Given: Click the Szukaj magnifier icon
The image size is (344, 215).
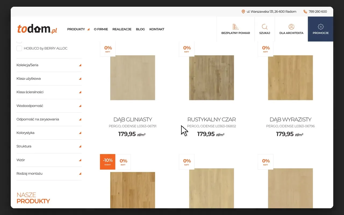Looking at the screenshot, I should 265,27.
